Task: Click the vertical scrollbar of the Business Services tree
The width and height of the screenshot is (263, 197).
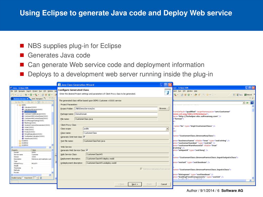Action: pyautogui.click(x=52, y=125)
